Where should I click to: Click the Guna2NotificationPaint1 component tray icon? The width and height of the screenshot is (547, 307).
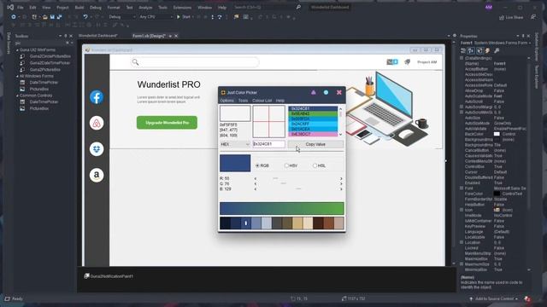pyautogui.click(x=86, y=276)
